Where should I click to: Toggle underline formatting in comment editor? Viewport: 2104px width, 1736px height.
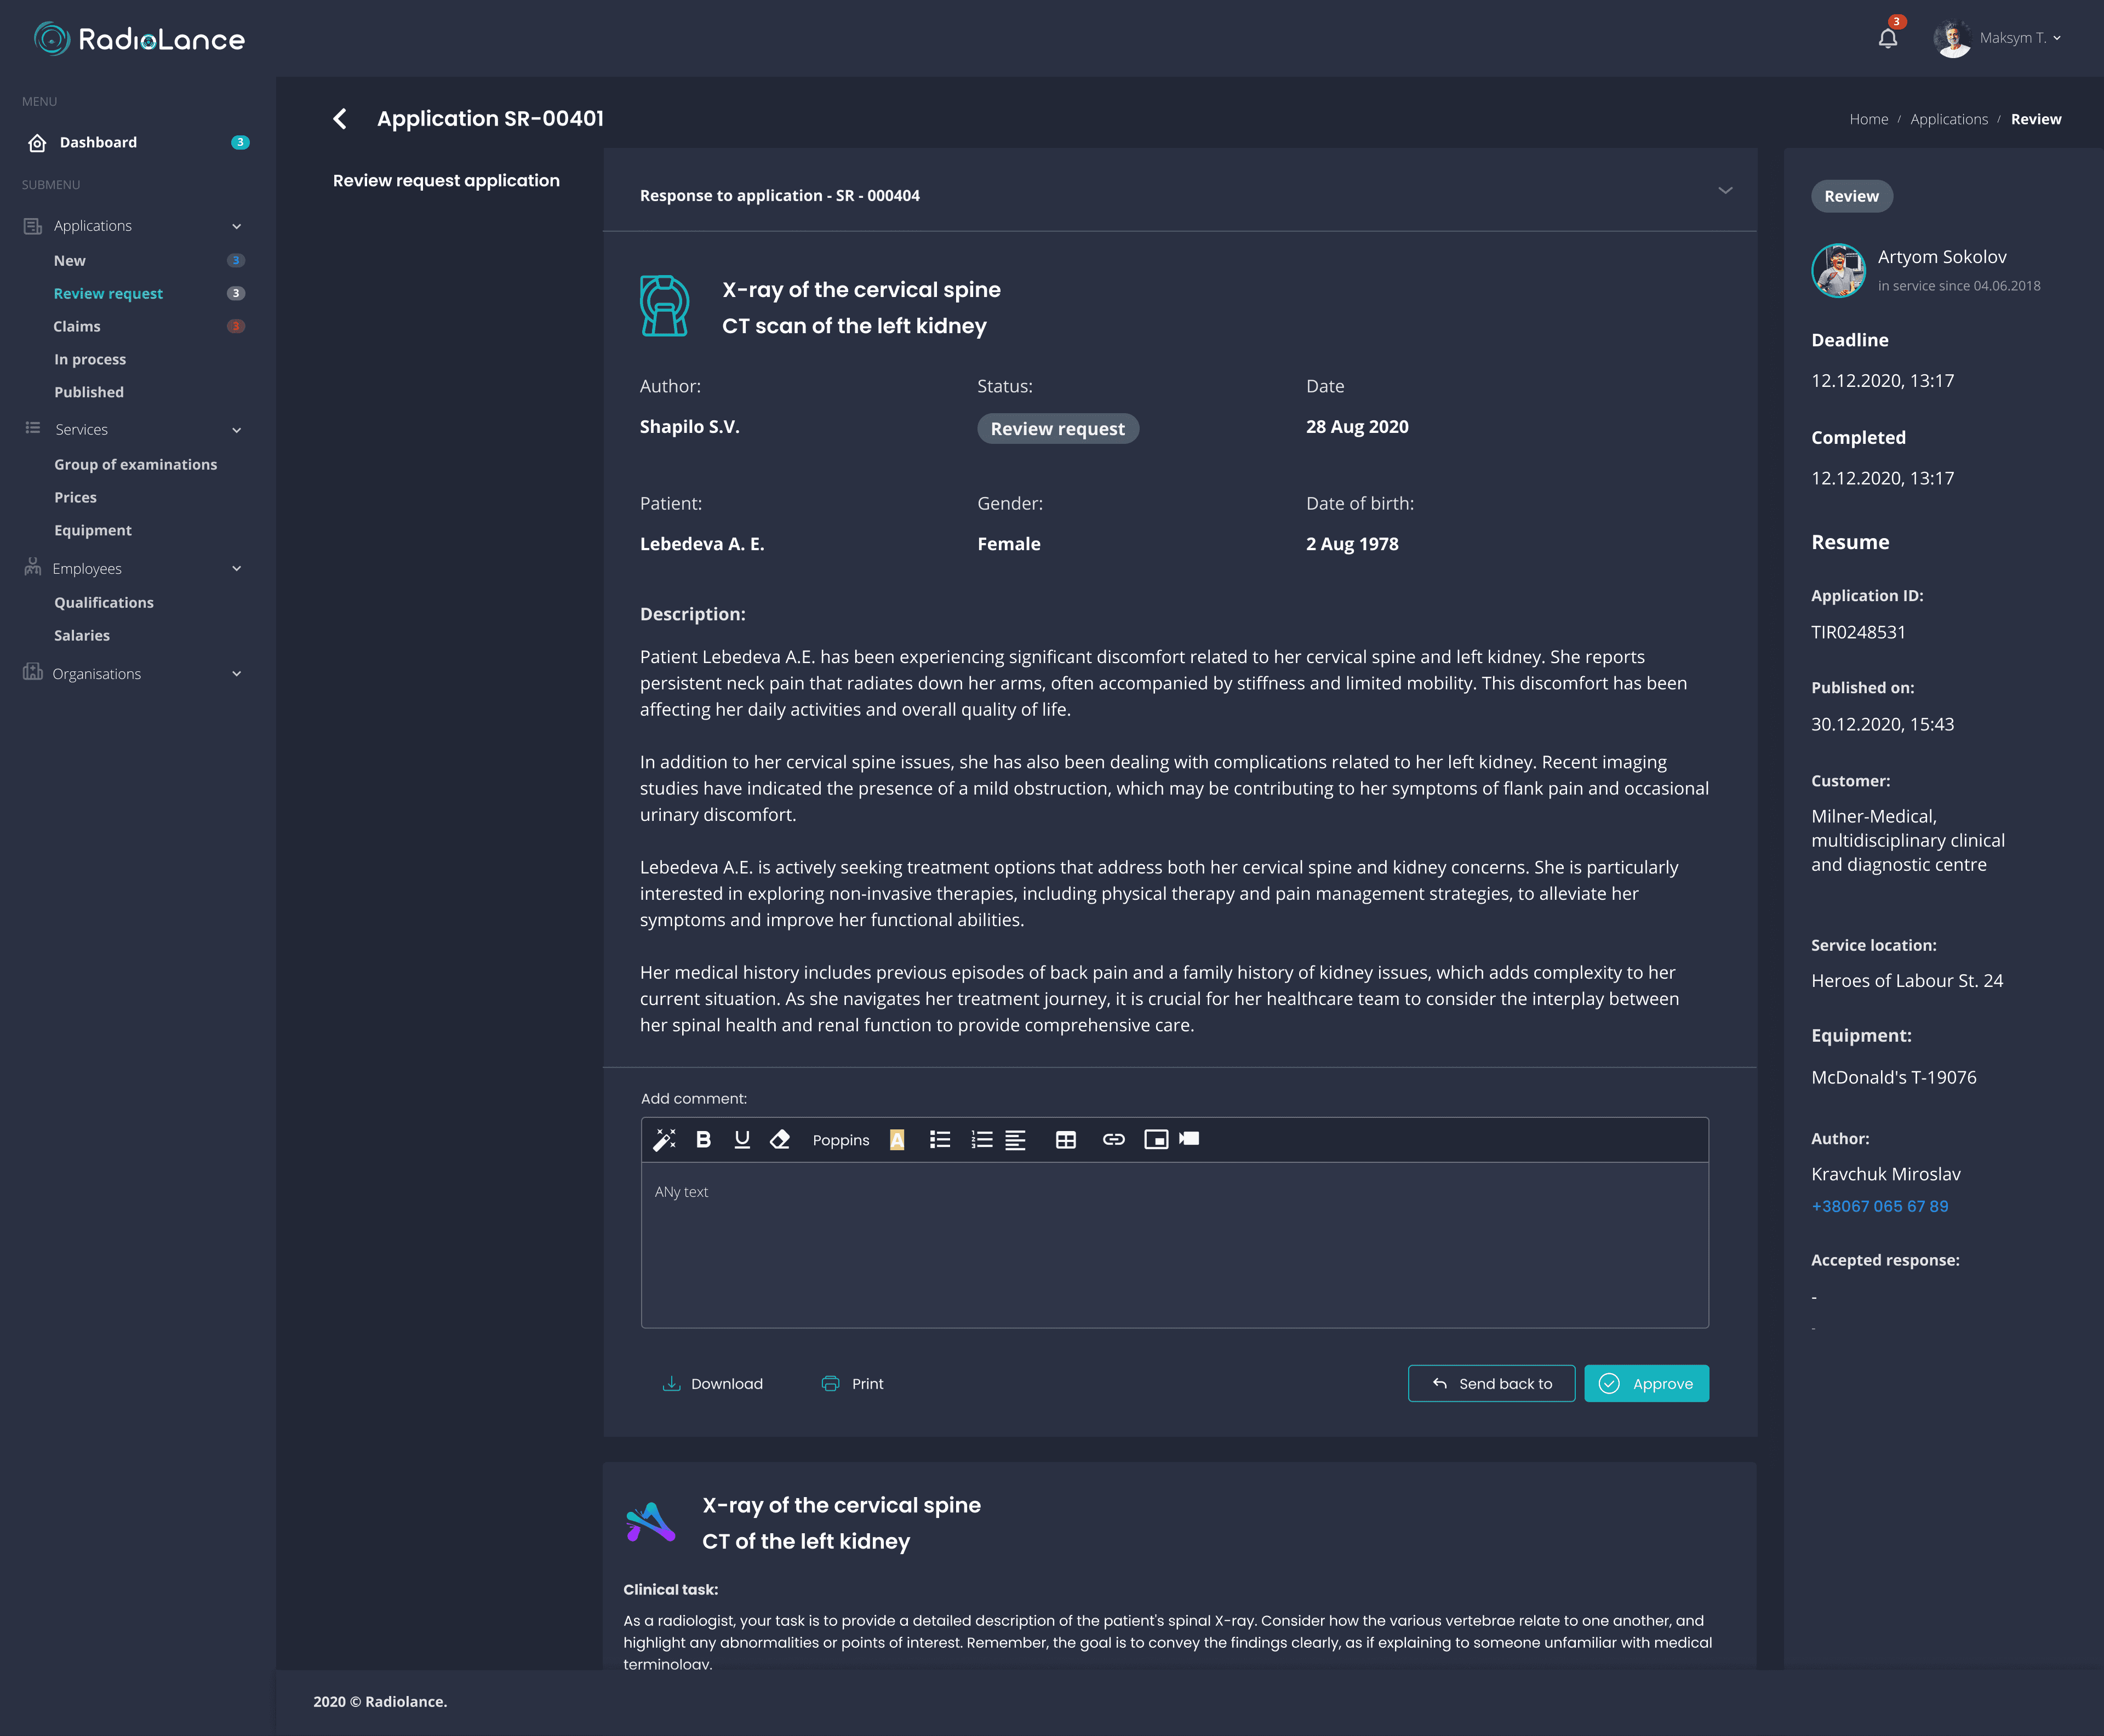(742, 1140)
